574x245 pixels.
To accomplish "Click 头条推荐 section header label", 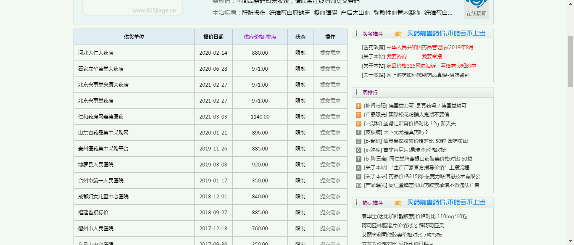I will [373, 34].
